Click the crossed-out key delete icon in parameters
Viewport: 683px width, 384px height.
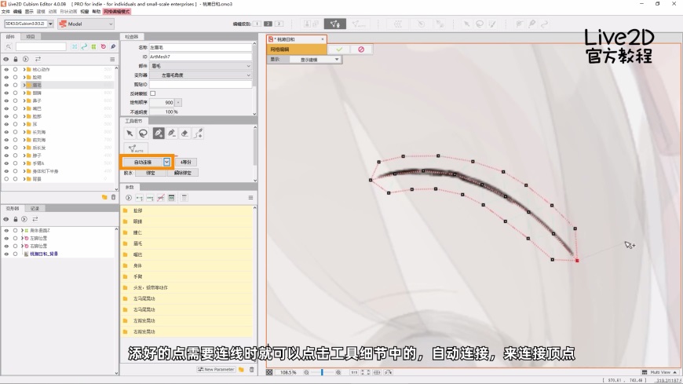coord(161,198)
